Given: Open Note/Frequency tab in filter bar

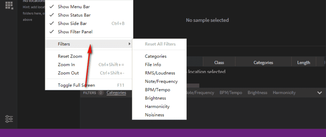Looking at the screenshot, I should click(x=200, y=93).
